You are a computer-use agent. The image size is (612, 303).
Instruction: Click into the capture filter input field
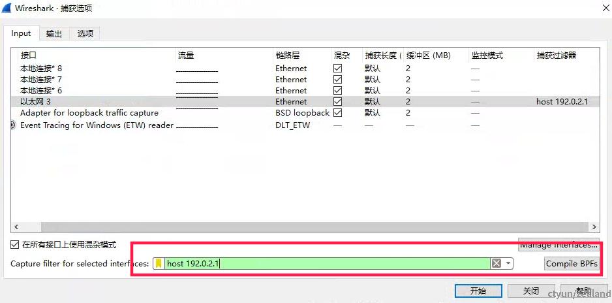(x=328, y=264)
